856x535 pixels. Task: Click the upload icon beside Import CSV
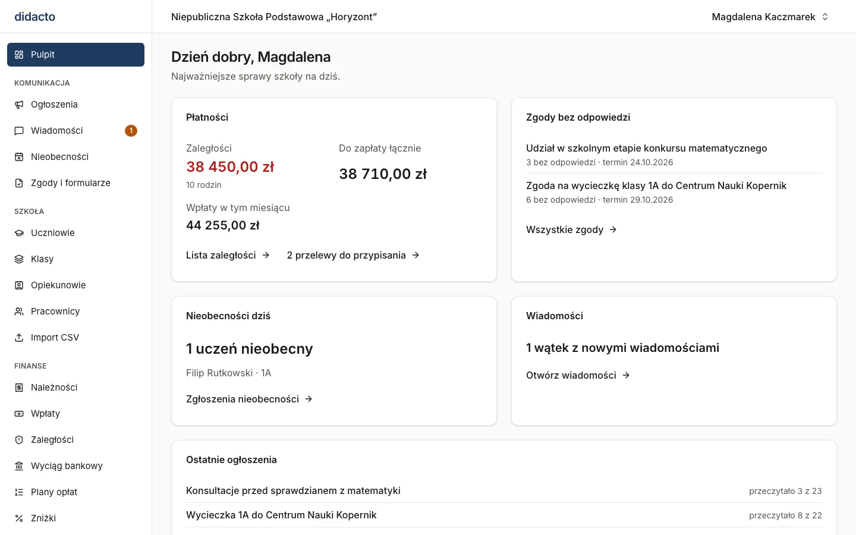click(19, 338)
